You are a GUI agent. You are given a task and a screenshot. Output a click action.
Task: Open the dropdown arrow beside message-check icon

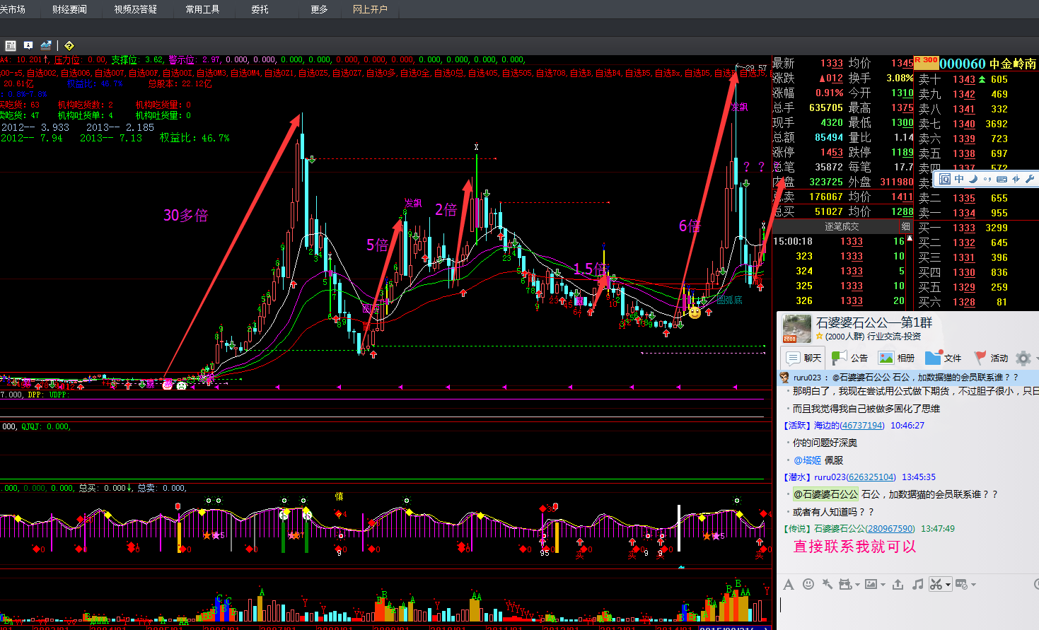[973, 585]
